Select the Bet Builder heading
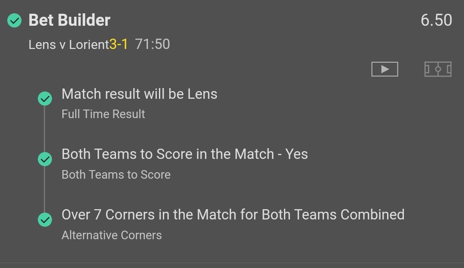The width and height of the screenshot is (464, 268). [x=69, y=20]
